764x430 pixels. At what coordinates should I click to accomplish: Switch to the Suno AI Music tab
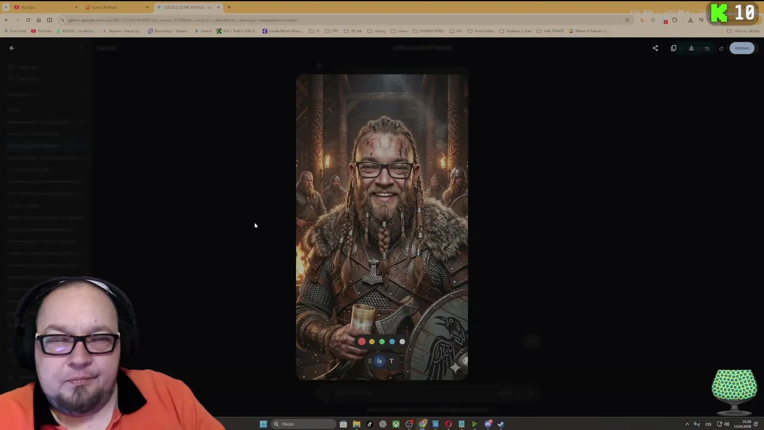[116, 7]
